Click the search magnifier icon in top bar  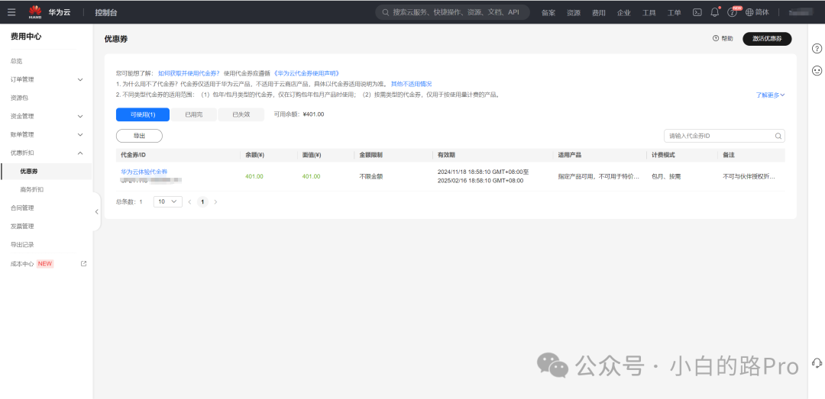(386, 12)
